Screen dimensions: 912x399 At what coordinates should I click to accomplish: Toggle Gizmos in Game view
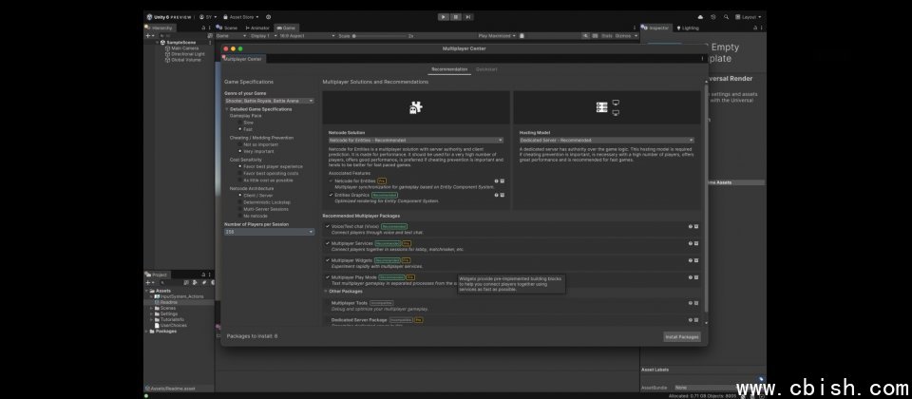(622, 35)
